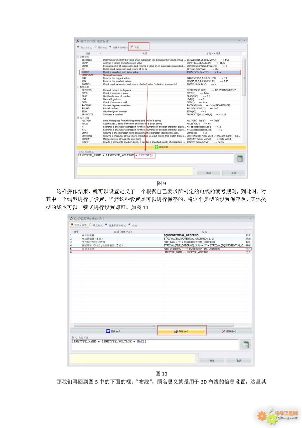Select the BUMP function row
Image resolution: width=302 pixels, height=428 pixels.
[161, 63]
